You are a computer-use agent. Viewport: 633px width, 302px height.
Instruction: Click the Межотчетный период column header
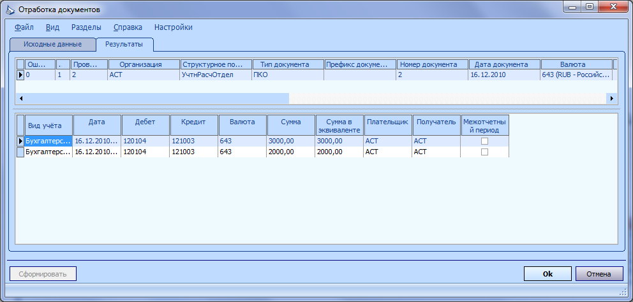pyautogui.click(x=484, y=126)
